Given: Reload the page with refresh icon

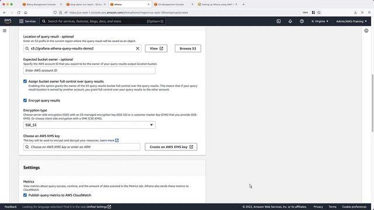Looking at the screenshot, I should pyautogui.click(x=19, y=12).
